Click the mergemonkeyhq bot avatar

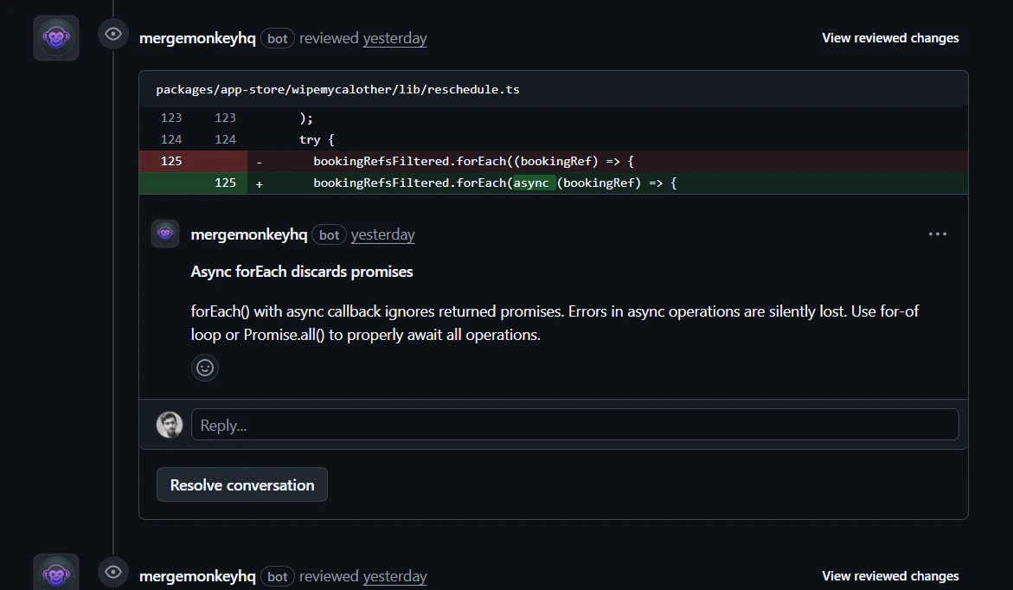click(55, 37)
